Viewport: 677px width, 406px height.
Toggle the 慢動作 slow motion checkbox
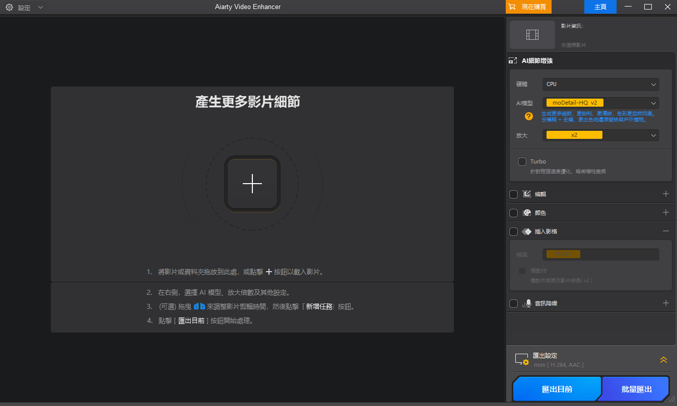click(x=522, y=271)
